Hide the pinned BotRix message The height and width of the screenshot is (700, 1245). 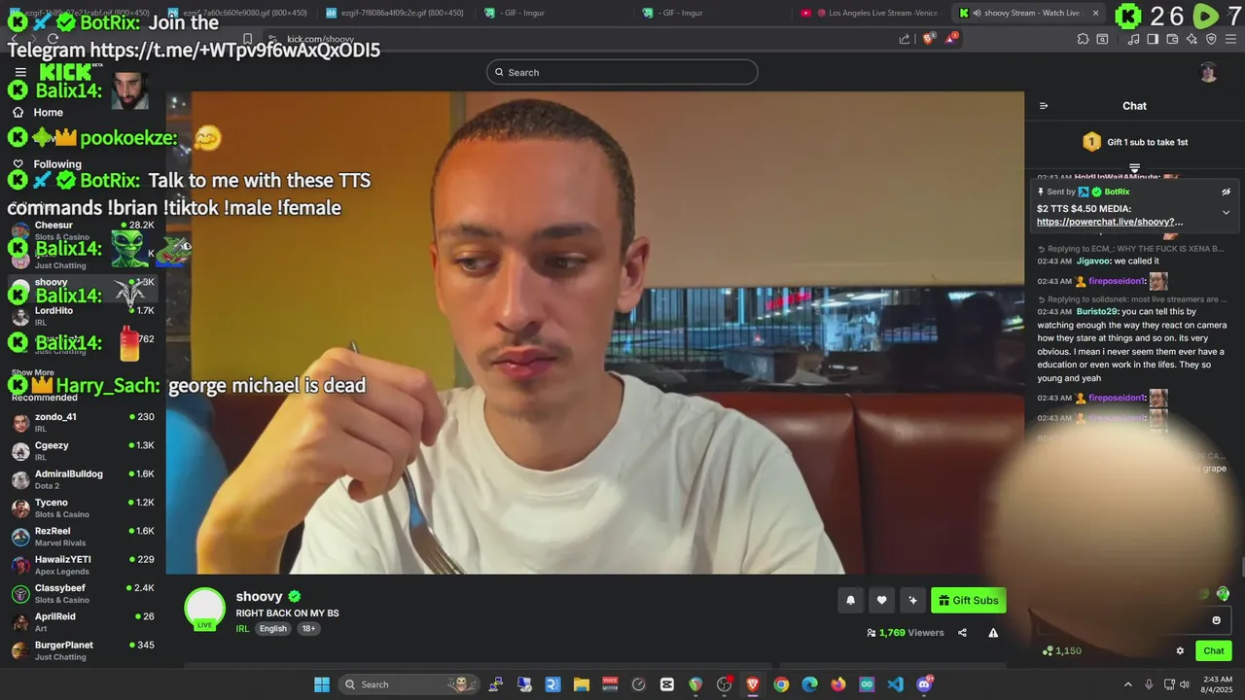1226,192
